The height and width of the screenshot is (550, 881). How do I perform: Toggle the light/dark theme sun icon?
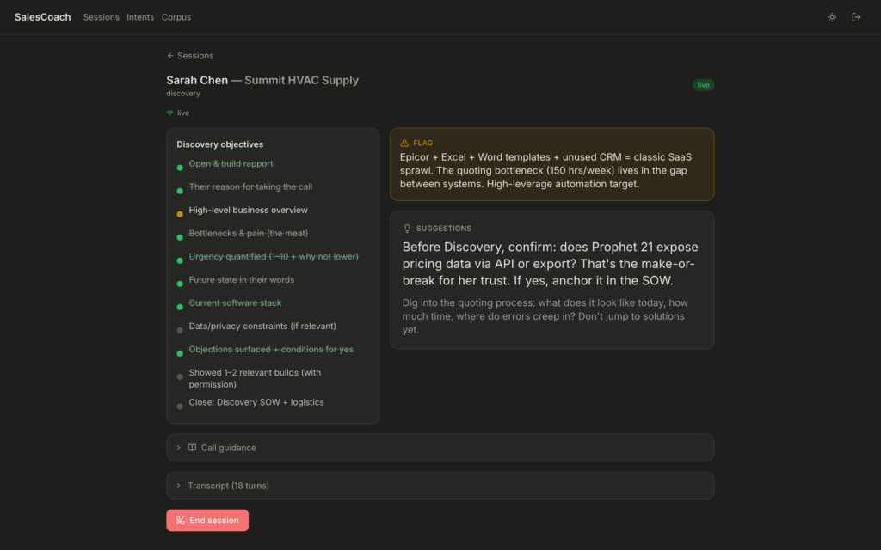[x=832, y=17]
